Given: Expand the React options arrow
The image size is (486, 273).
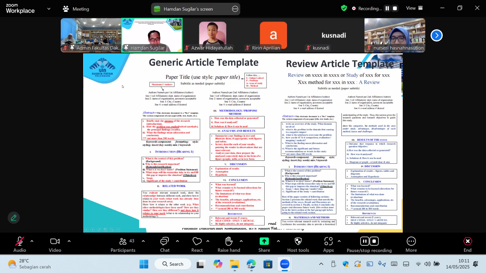Looking at the screenshot, I should click(x=208, y=241).
